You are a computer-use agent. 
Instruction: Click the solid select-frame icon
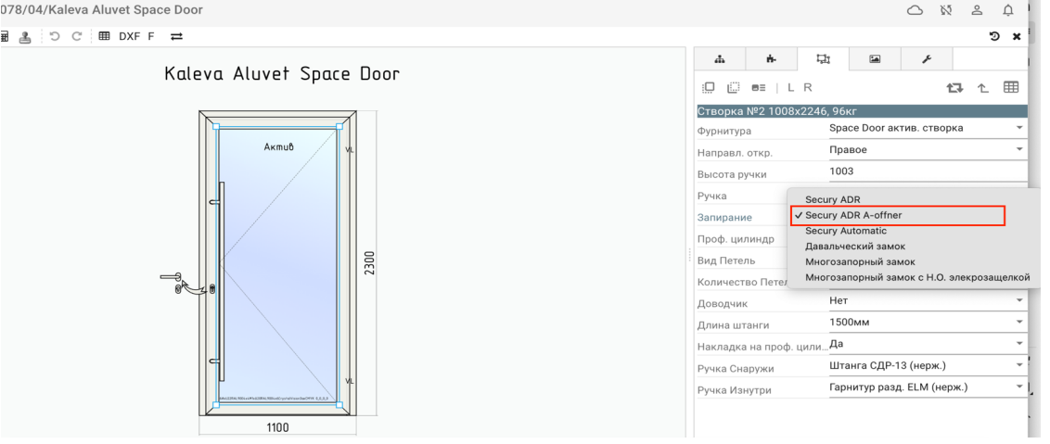709,87
